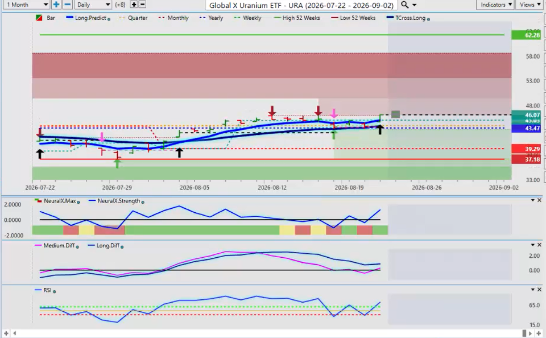Expand the Medium.Diff panel options arrow

tap(533, 245)
